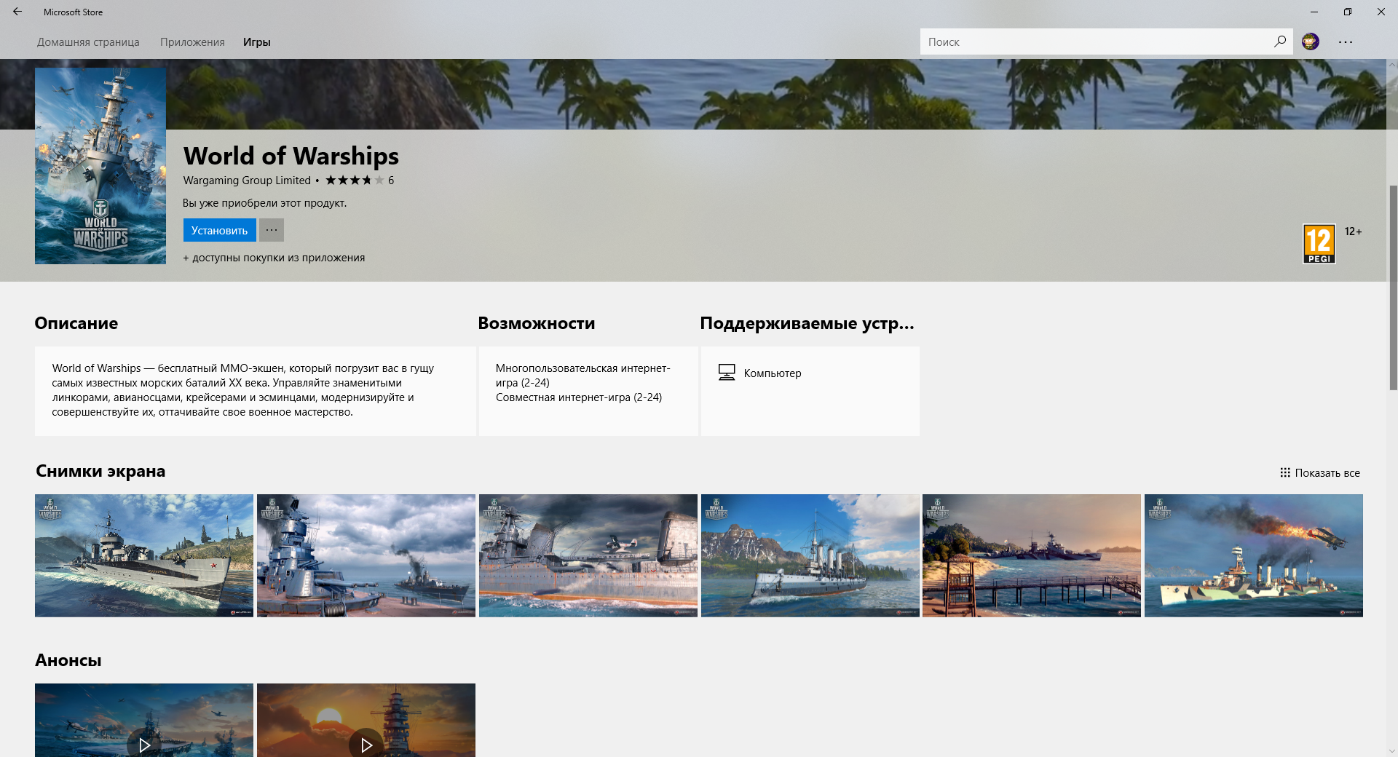Click the rating count 6
1398x757 pixels.
[391, 180]
